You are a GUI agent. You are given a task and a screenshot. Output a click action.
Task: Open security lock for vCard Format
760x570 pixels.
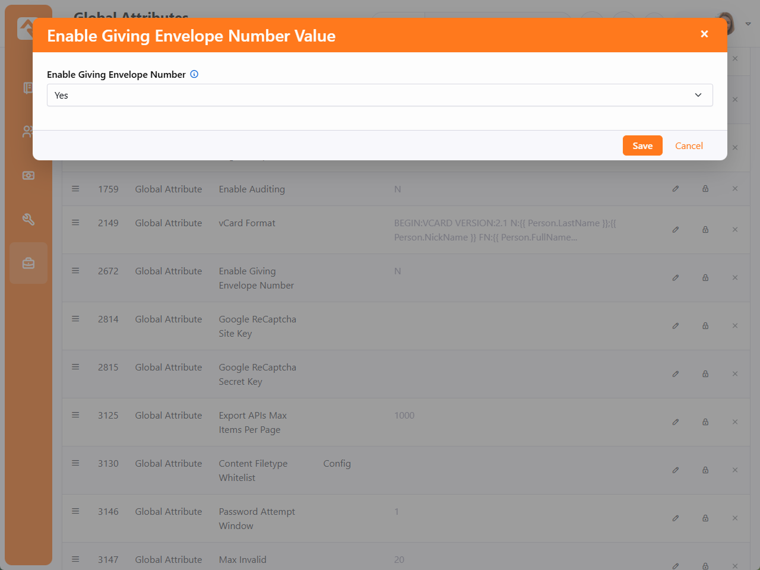(x=705, y=230)
